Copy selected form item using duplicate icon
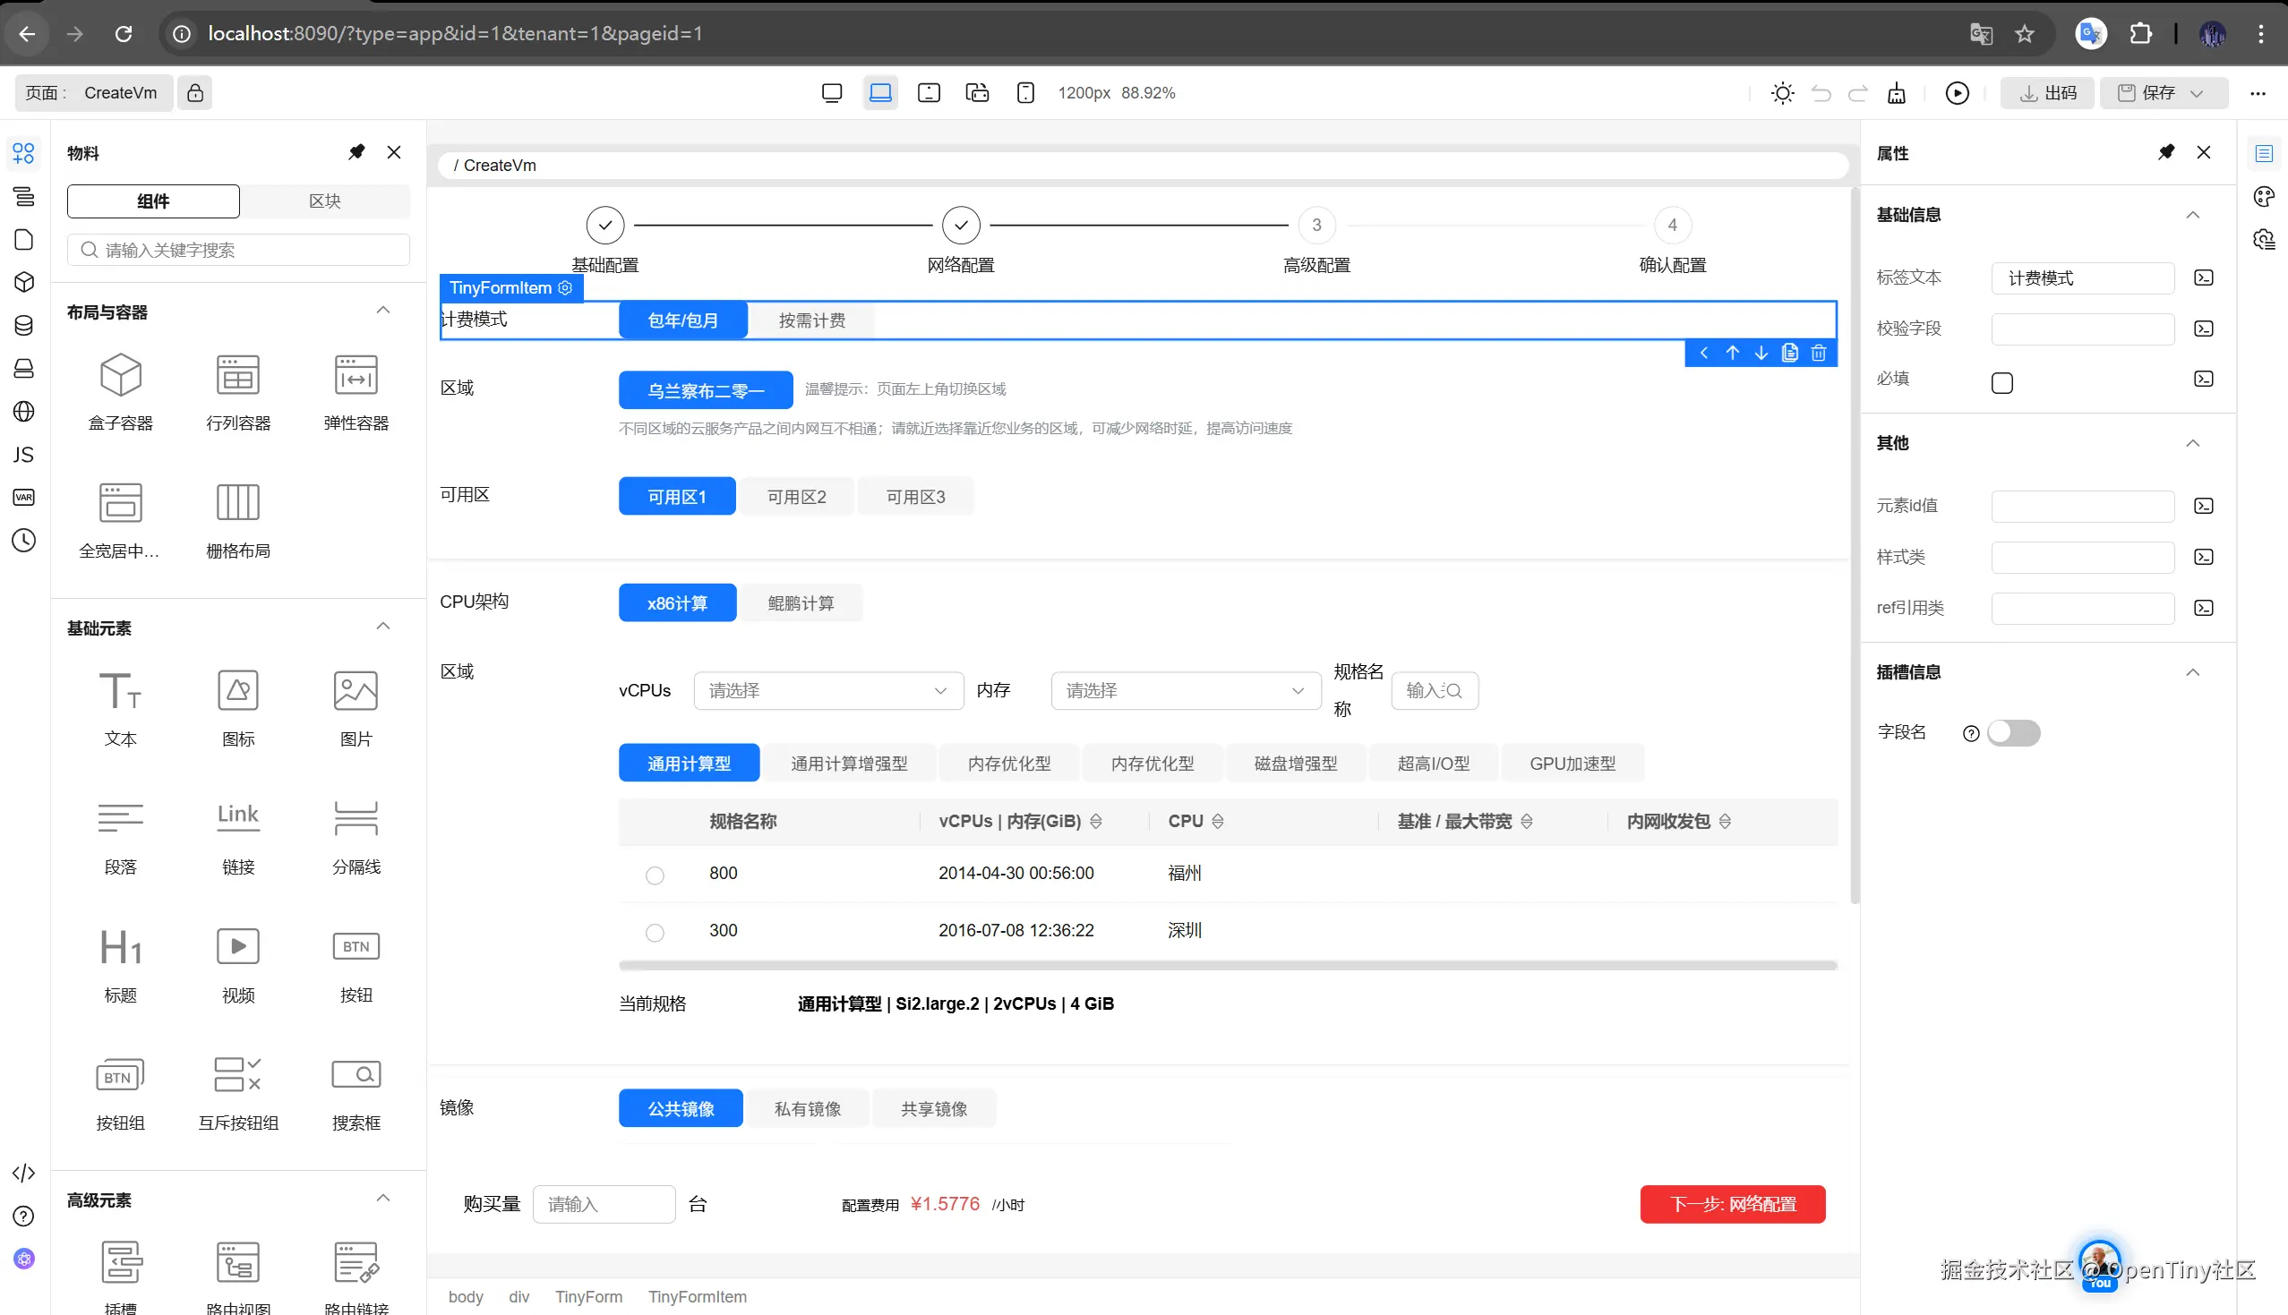This screenshot has width=2288, height=1315. 1789,353
